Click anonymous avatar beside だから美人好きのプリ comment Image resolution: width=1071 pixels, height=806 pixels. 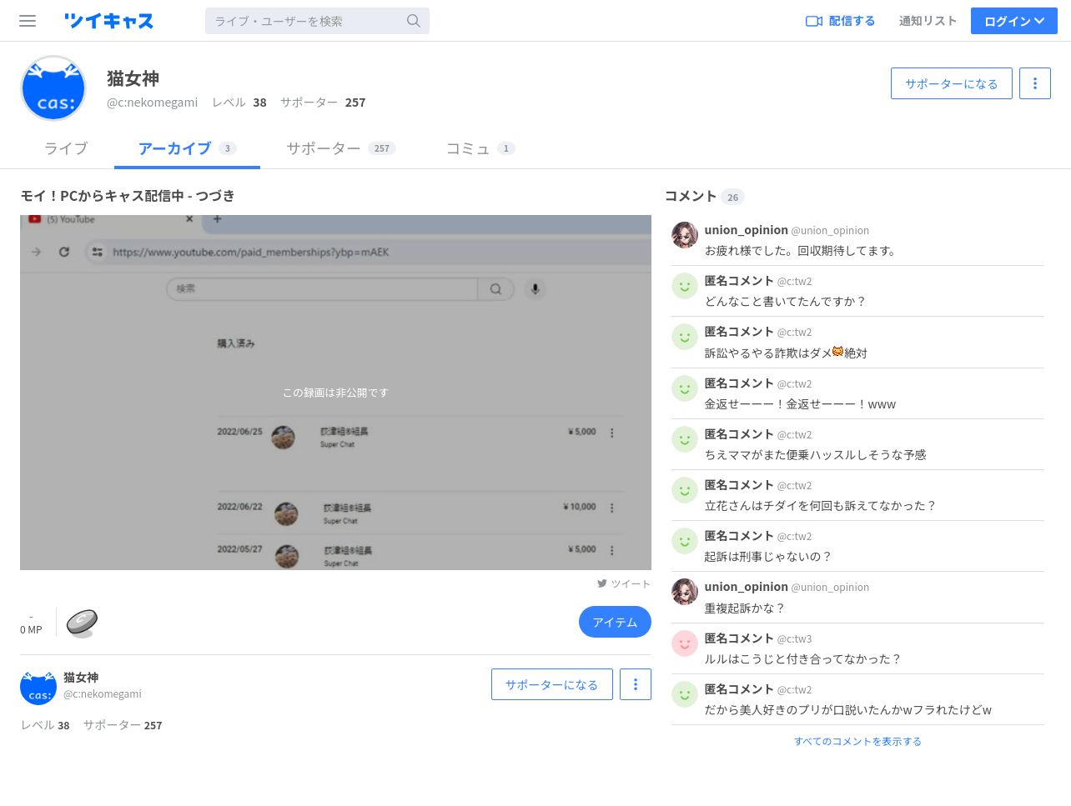pos(685,694)
